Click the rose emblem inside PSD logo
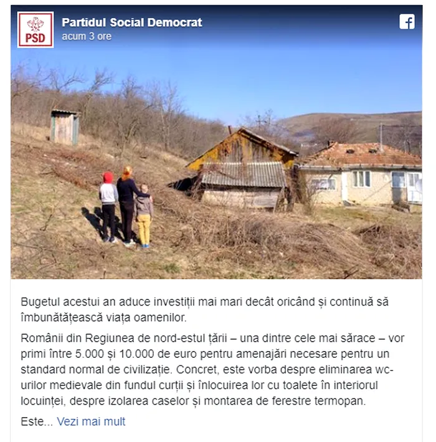The image size is (436, 442). point(36,24)
